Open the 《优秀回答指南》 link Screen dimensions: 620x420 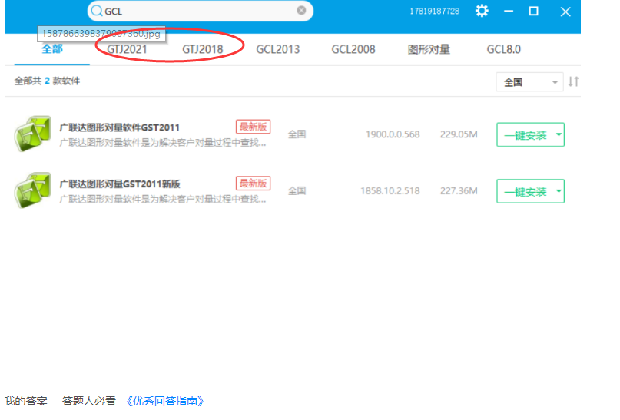tap(165, 401)
